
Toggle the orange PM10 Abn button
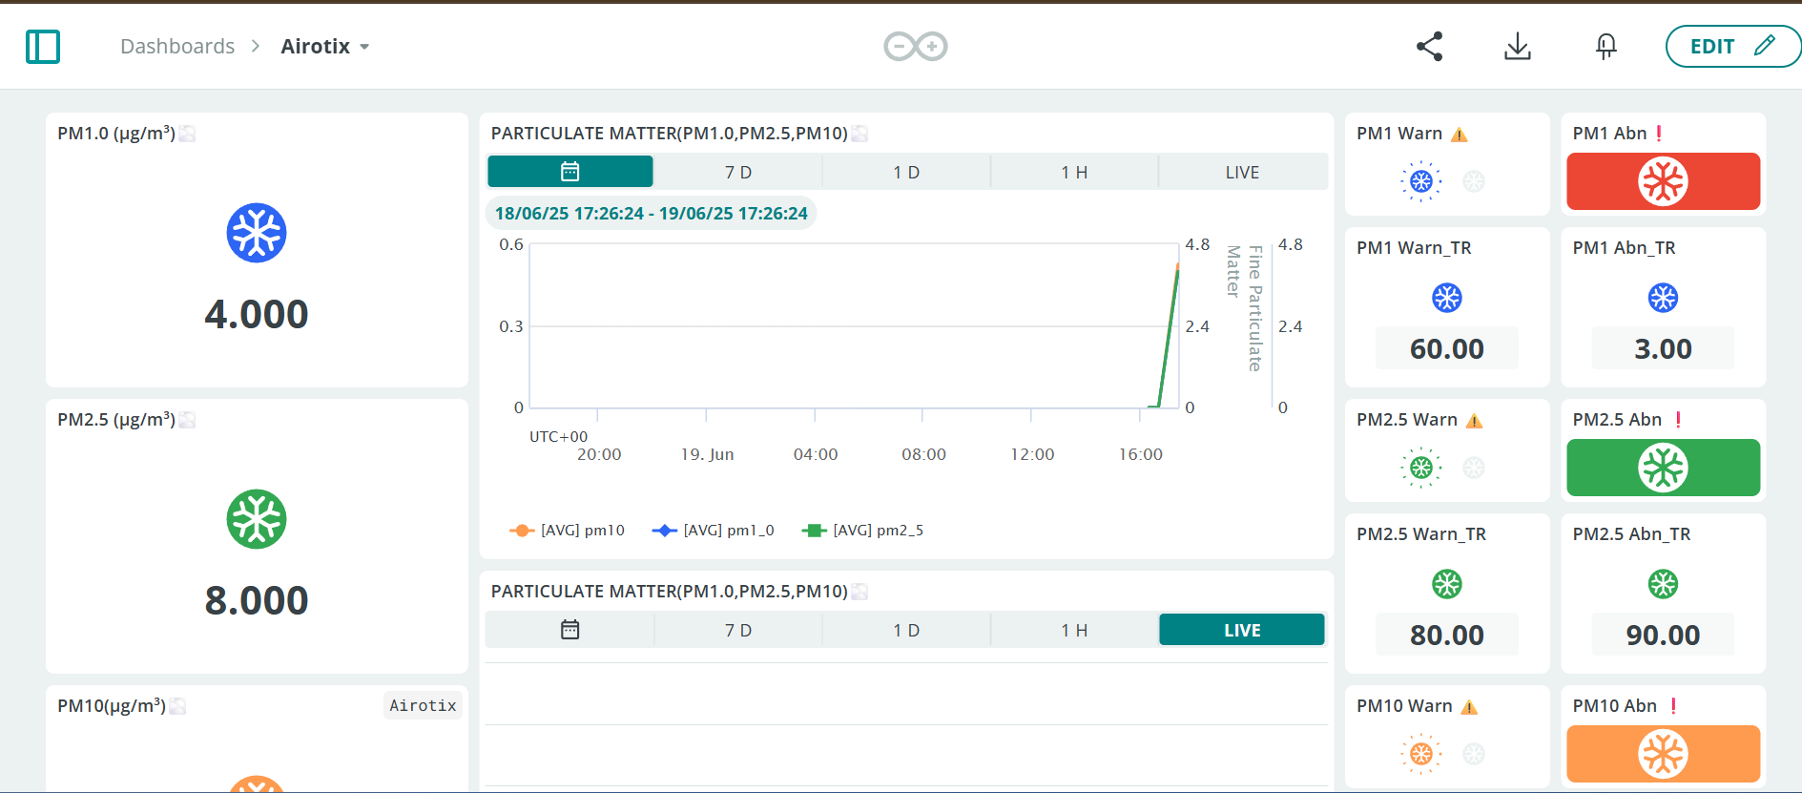coord(1664,754)
